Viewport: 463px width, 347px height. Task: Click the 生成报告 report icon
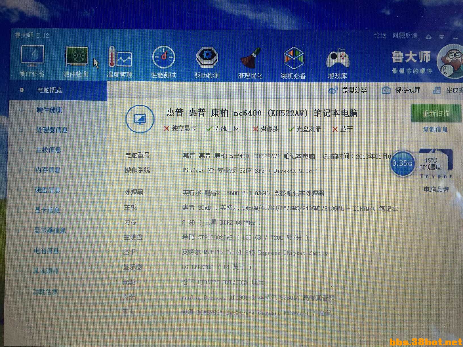437,90
